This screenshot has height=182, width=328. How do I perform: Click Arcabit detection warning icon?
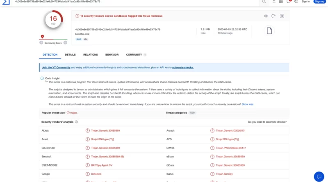click(x=212, y=130)
